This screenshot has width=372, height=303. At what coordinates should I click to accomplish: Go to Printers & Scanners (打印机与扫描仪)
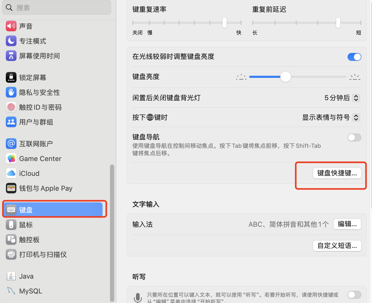pyautogui.click(x=43, y=254)
